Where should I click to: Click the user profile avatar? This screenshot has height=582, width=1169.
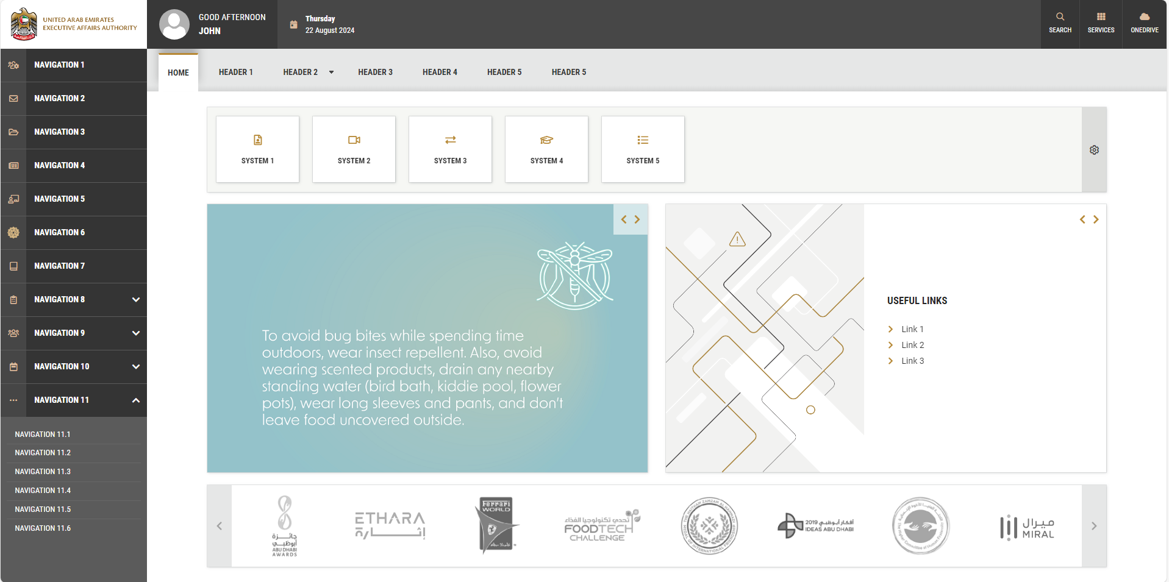pyautogui.click(x=174, y=24)
